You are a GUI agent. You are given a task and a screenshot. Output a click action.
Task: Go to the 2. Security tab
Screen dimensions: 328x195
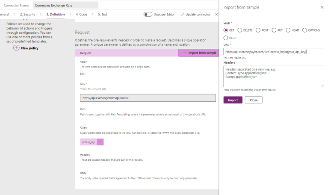[x=27, y=15]
